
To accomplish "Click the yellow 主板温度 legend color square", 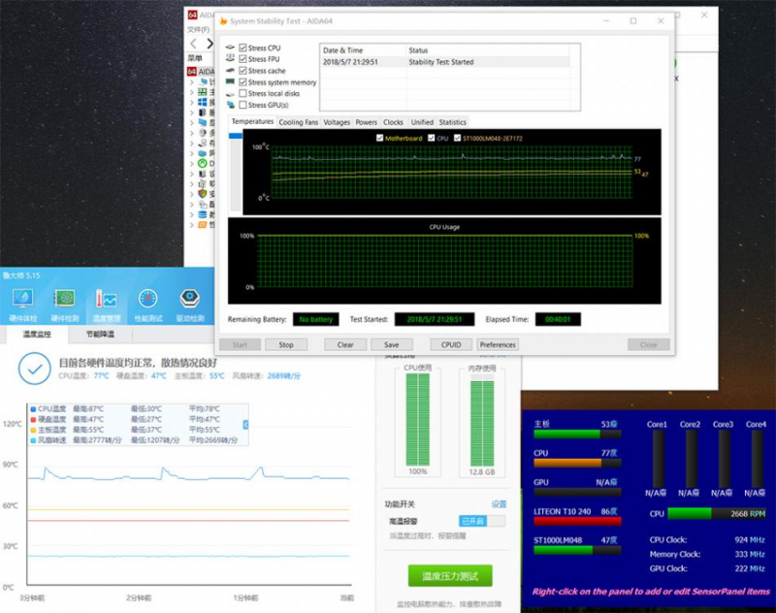I will [x=33, y=430].
